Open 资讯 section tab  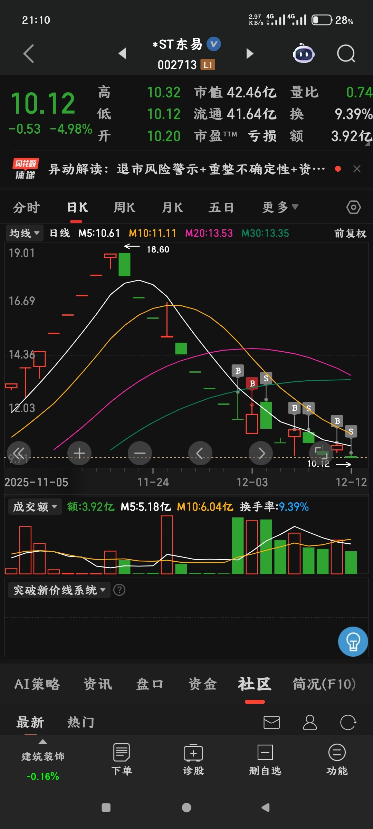(98, 684)
